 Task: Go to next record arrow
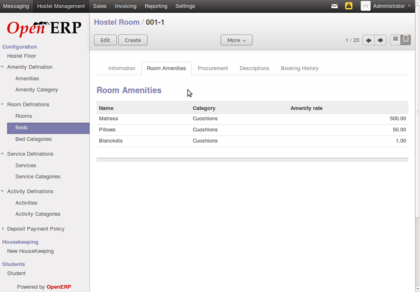(x=380, y=40)
